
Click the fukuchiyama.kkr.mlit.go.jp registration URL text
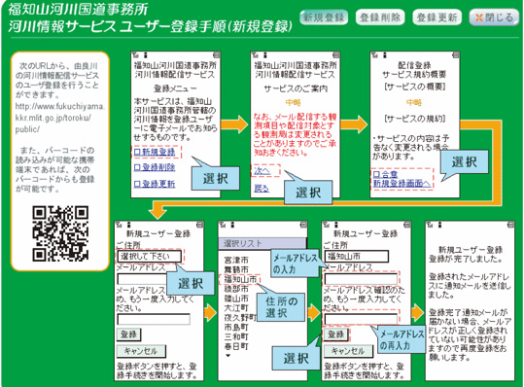coord(60,118)
